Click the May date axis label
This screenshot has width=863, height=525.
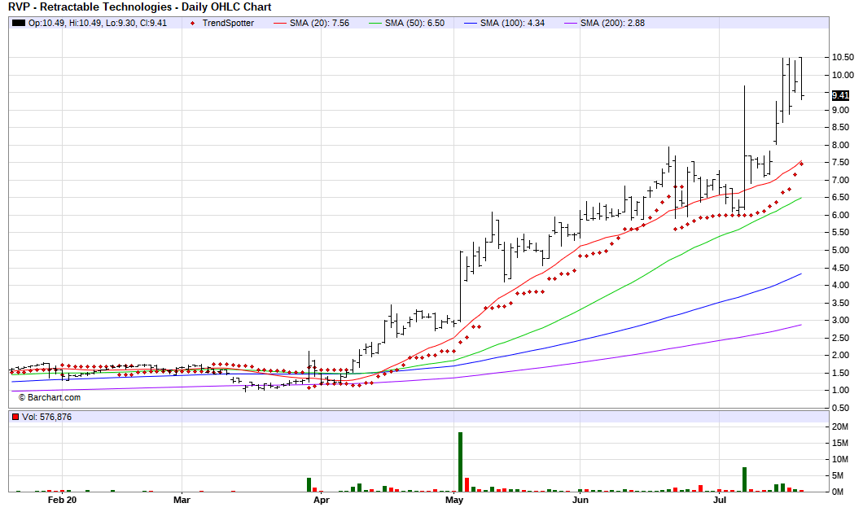454,500
